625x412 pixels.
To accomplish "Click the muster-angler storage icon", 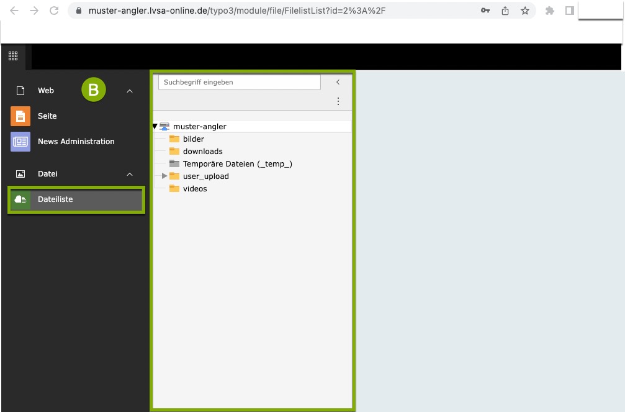I will pos(164,127).
